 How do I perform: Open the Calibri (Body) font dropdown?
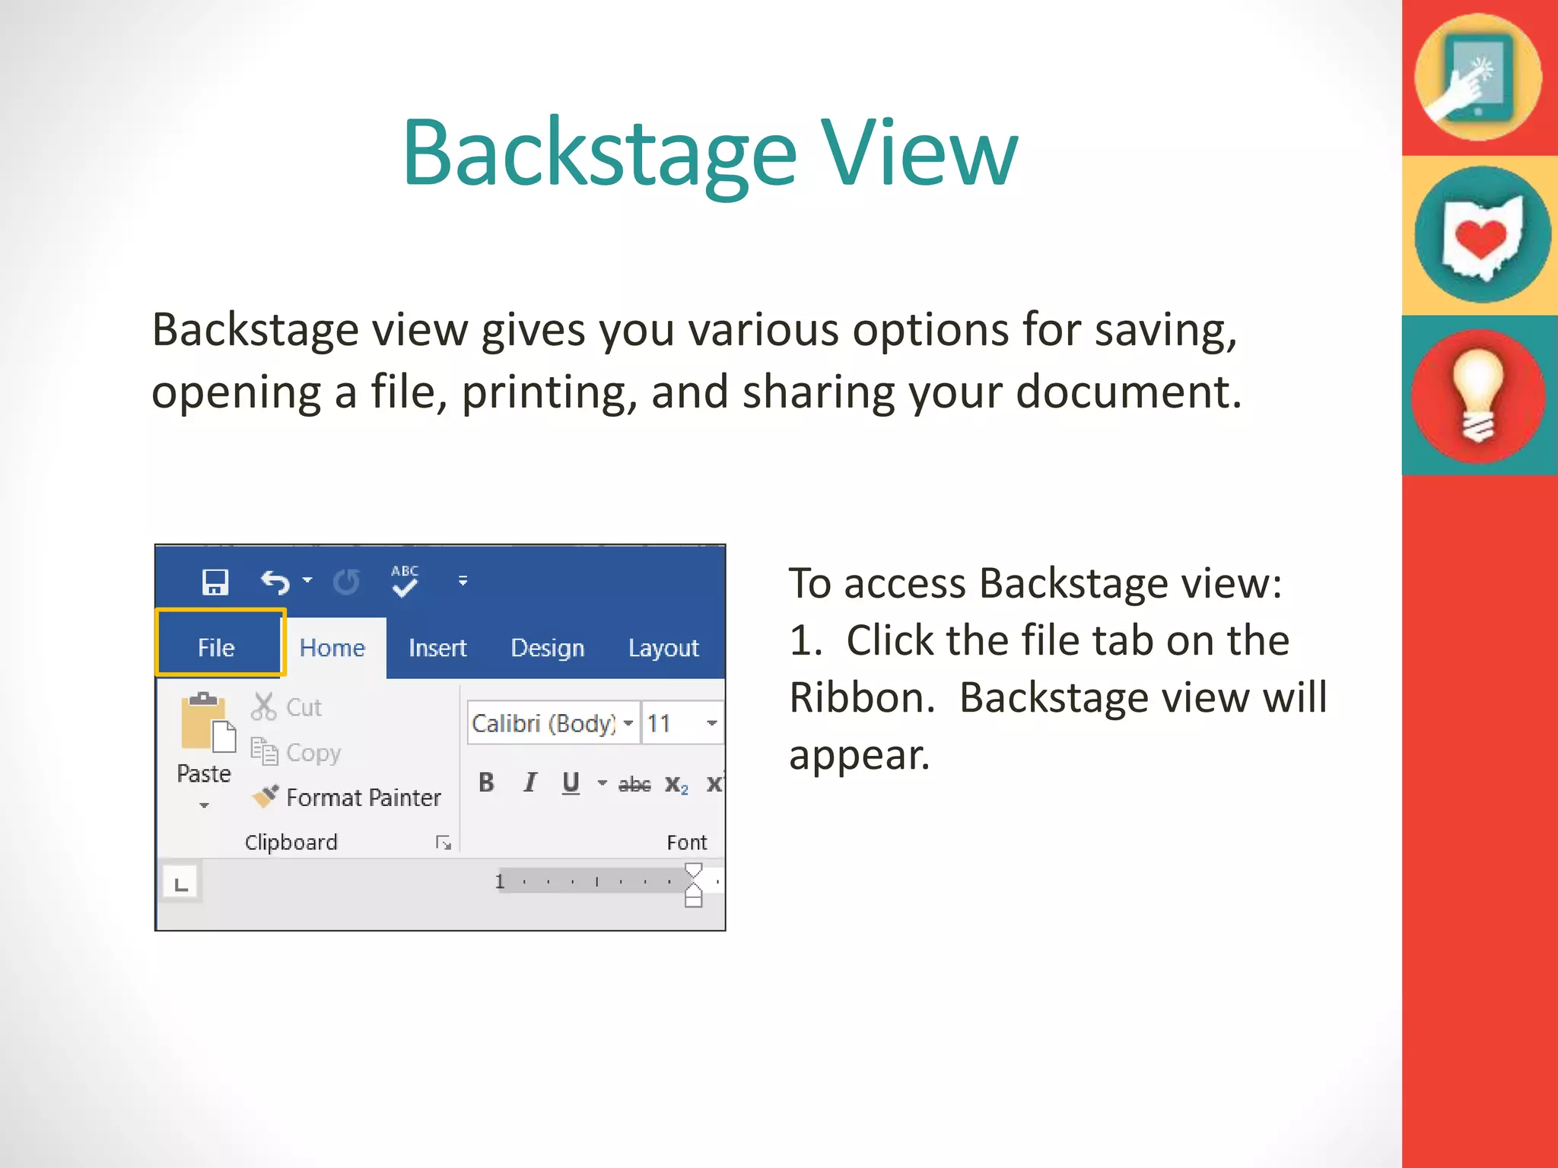coord(628,723)
